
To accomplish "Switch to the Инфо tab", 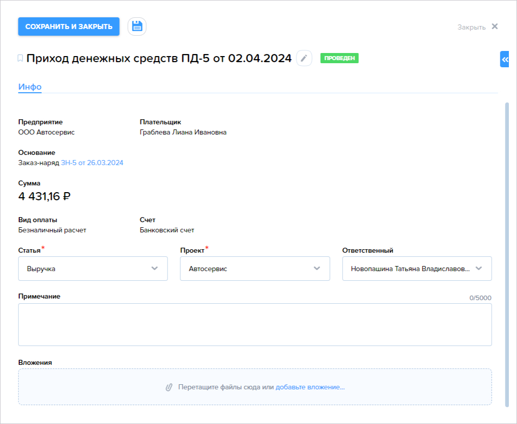I will [x=30, y=87].
